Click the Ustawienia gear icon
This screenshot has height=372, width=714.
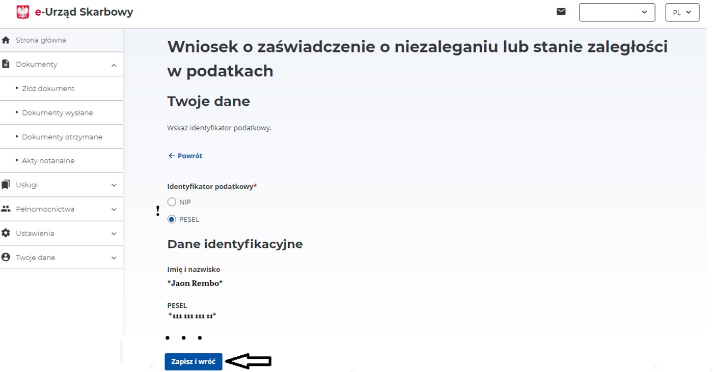(x=6, y=233)
